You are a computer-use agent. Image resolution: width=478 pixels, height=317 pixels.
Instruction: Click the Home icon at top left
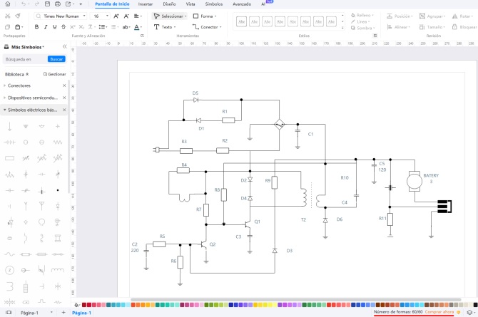6,4
